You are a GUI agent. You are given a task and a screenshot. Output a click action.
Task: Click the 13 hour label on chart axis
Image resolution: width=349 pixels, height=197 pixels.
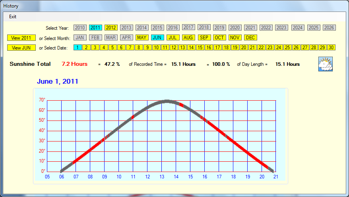point(162,177)
